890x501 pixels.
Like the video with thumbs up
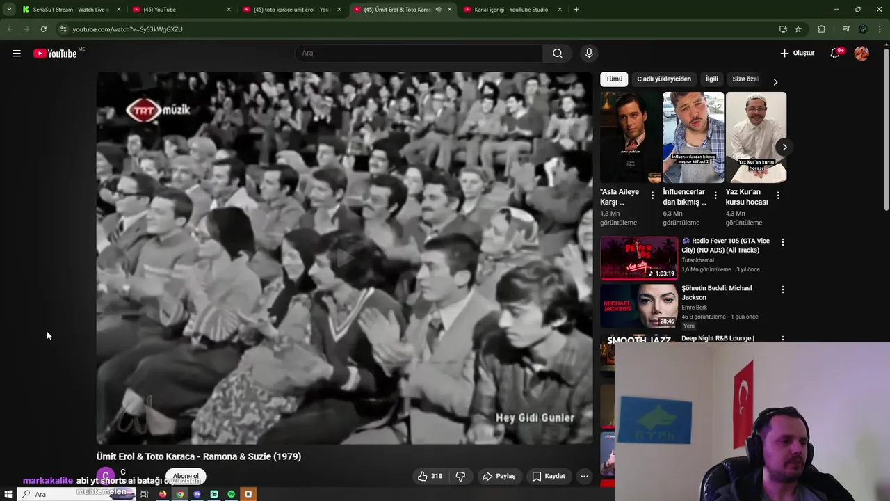point(430,477)
